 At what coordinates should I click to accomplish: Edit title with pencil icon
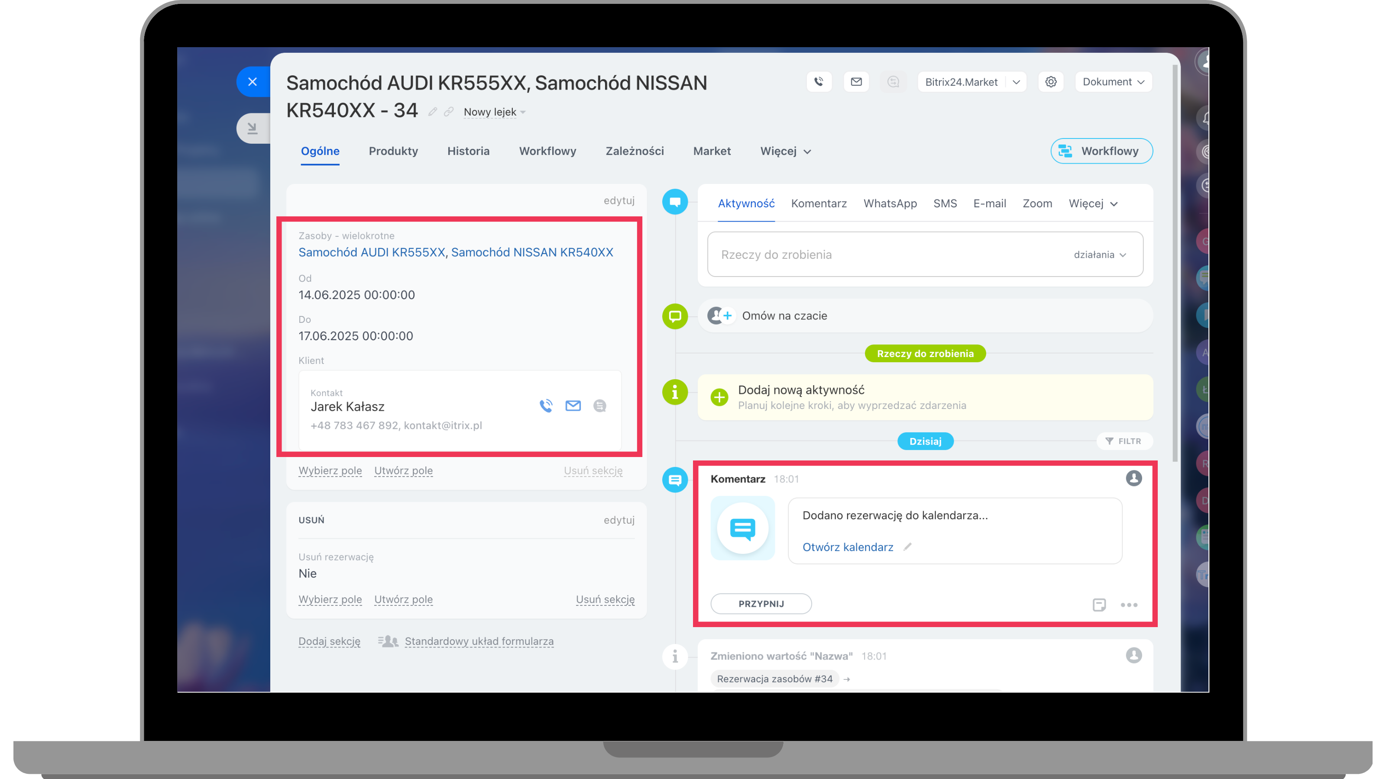(433, 112)
